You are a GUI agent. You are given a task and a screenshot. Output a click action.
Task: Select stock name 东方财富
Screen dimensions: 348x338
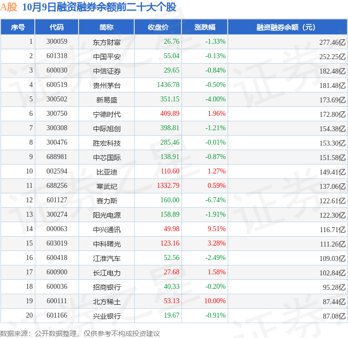pos(106,42)
